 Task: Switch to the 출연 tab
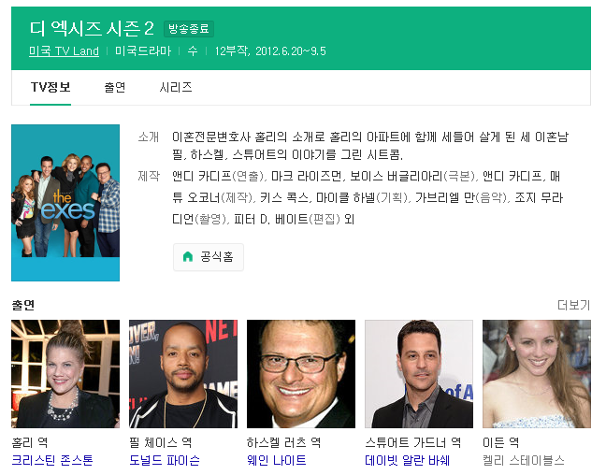115,87
